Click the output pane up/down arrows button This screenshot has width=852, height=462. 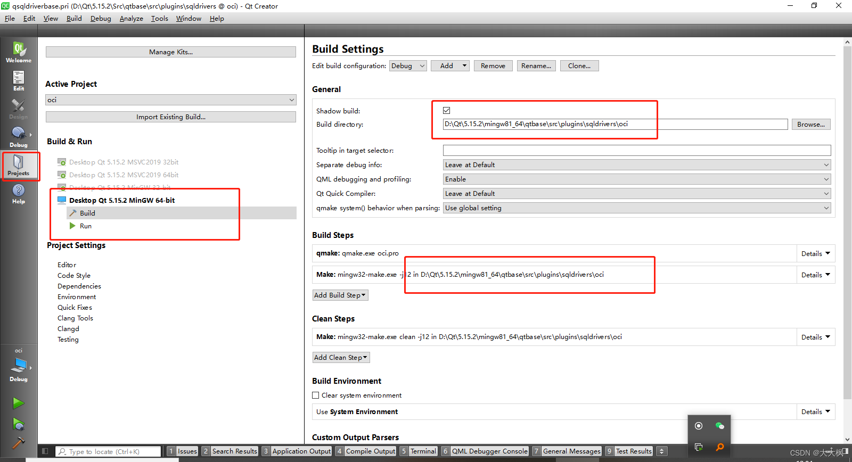(662, 451)
